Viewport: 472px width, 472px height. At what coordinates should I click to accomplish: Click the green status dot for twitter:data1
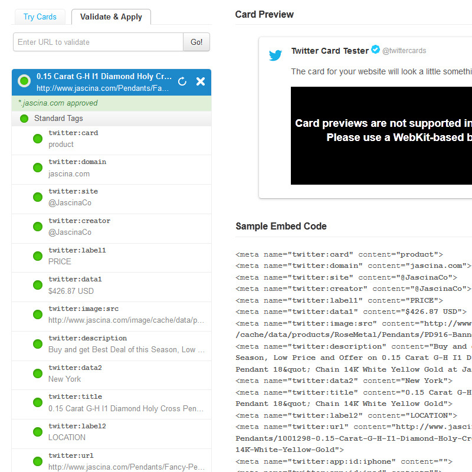pyautogui.click(x=38, y=285)
